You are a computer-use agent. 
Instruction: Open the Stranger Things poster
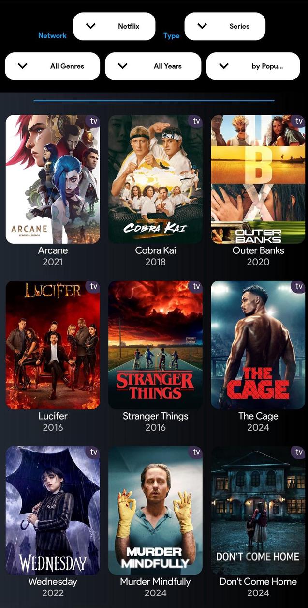pyautogui.click(x=155, y=345)
